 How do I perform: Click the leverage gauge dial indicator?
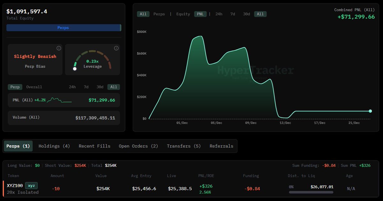tap(75, 68)
